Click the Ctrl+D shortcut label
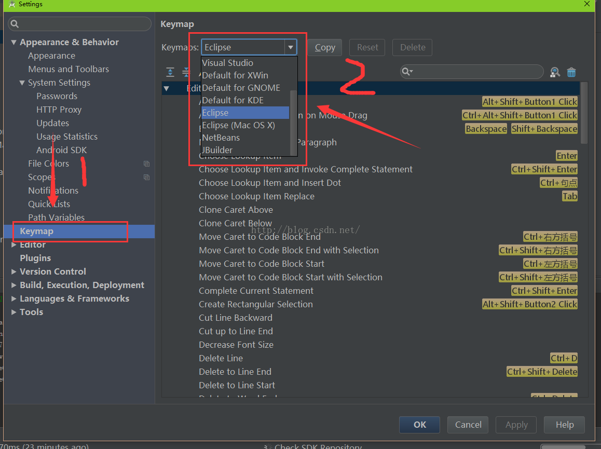 [564, 358]
